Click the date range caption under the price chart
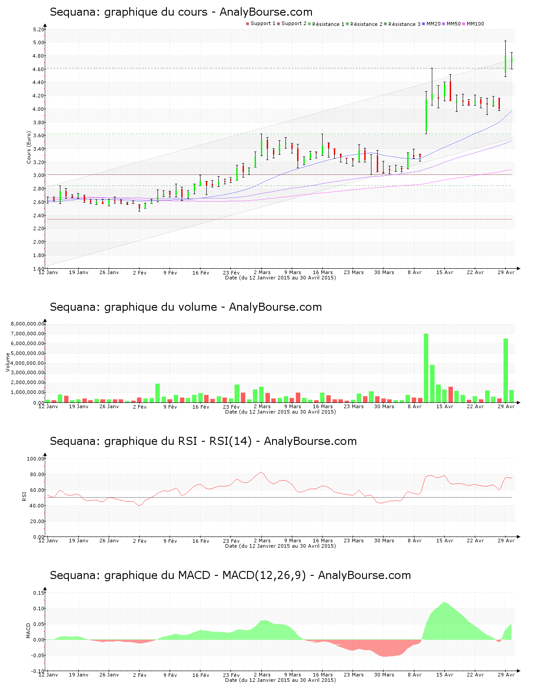The height and width of the screenshot is (693, 537). tap(280, 278)
